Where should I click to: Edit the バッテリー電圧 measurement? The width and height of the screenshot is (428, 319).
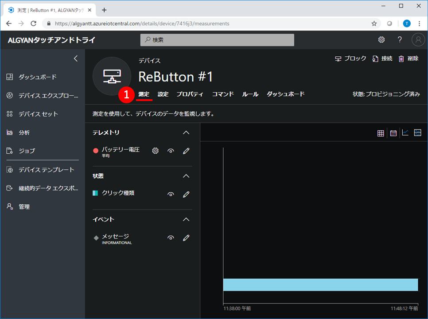point(186,151)
